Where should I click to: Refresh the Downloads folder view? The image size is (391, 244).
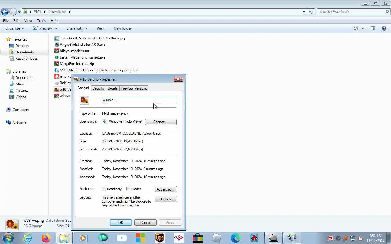[311, 12]
